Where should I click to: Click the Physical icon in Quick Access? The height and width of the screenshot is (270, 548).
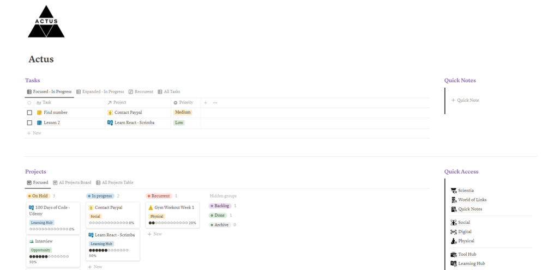pyautogui.click(x=454, y=241)
